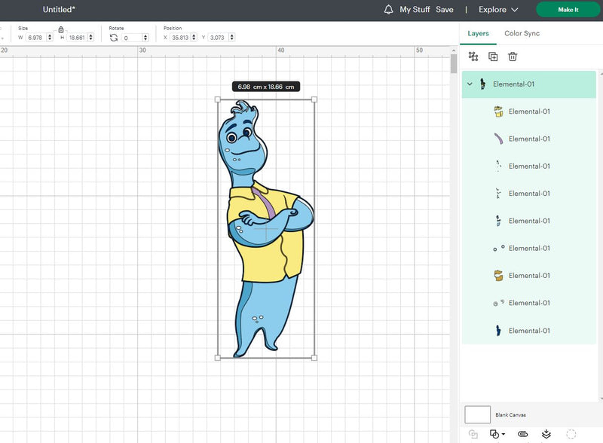Delete selected layer with trash icon
The height and width of the screenshot is (443, 603).
513,57
